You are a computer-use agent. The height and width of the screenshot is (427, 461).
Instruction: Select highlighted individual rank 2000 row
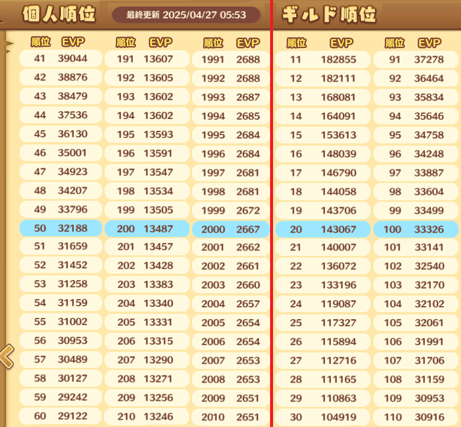[230, 230]
